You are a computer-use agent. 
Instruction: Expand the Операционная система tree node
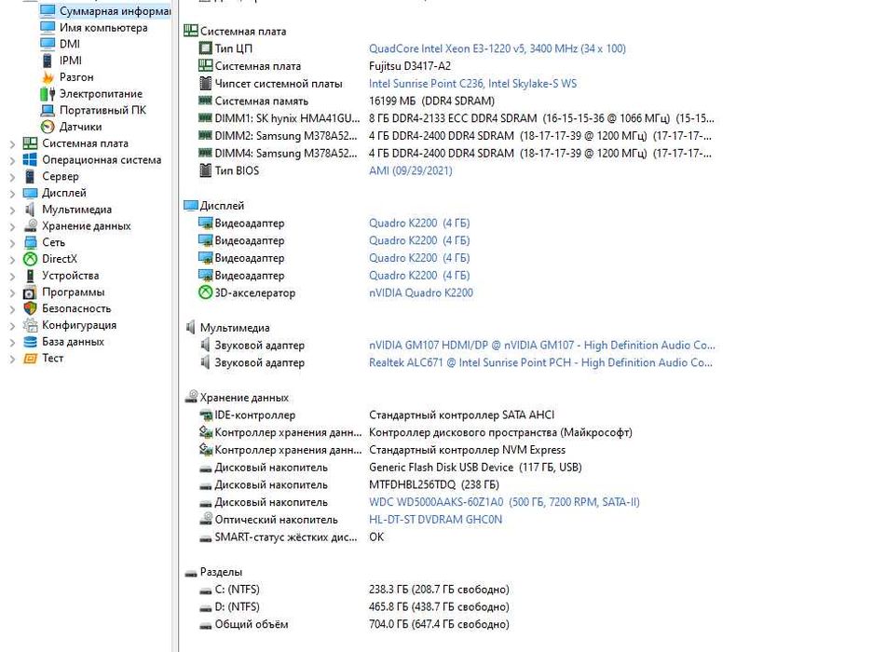coord(12,160)
